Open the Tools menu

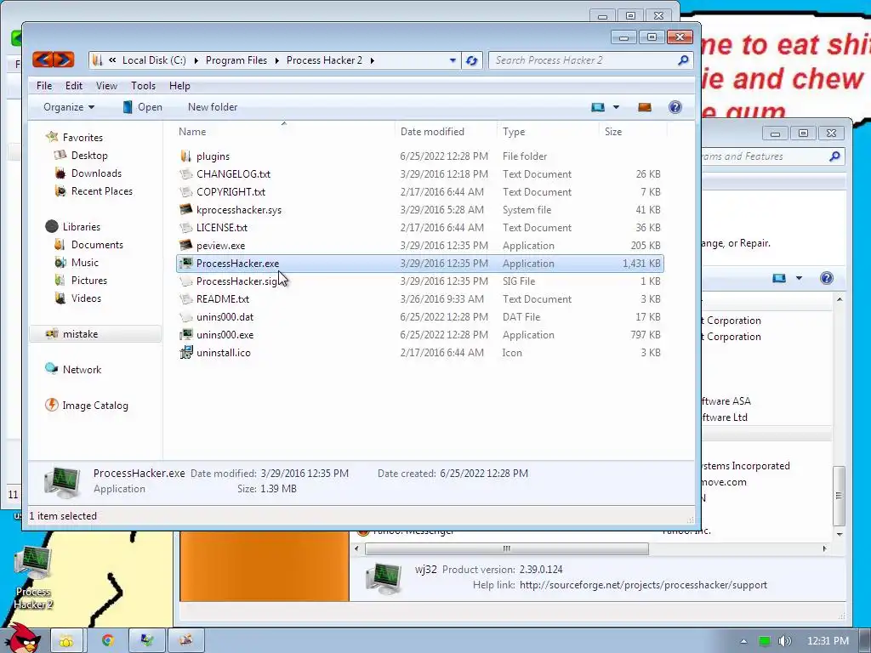pos(143,86)
